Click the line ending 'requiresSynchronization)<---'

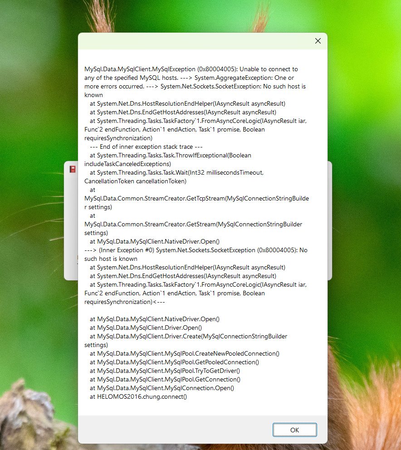[125, 302]
